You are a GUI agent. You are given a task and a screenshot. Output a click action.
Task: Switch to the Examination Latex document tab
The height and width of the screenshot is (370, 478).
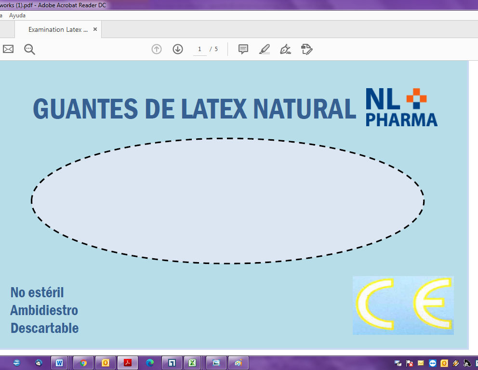(58, 29)
